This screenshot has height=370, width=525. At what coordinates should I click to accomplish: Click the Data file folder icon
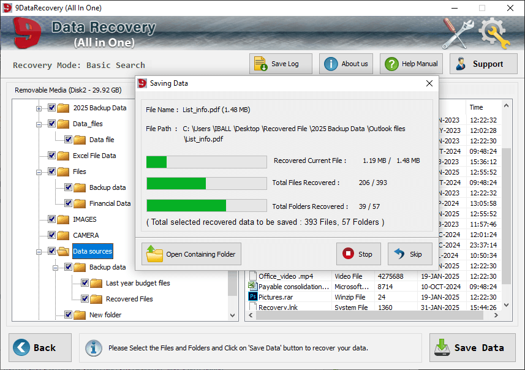point(80,140)
